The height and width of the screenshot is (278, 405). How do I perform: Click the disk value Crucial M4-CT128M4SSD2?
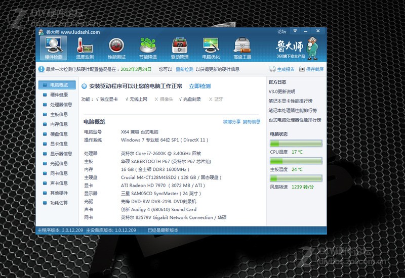[x=171, y=177]
